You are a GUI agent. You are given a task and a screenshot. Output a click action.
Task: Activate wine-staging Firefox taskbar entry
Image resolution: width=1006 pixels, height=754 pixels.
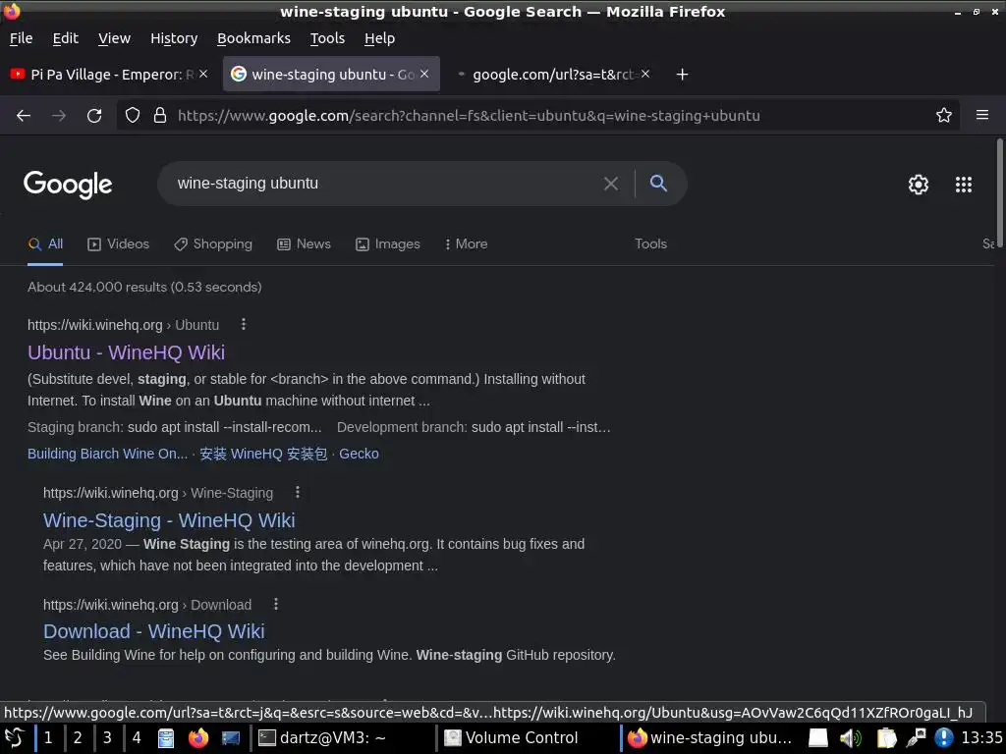coord(711,738)
